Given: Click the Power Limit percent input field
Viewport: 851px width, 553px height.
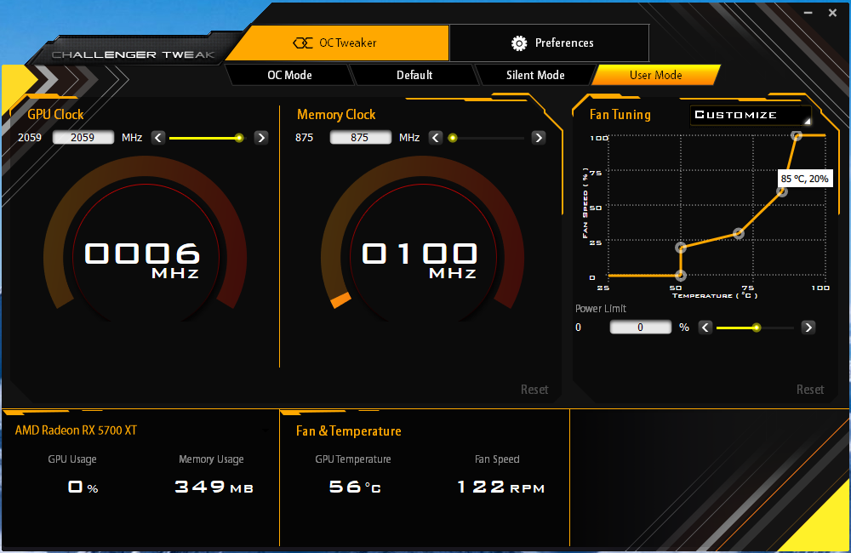Looking at the screenshot, I should pos(641,327).
